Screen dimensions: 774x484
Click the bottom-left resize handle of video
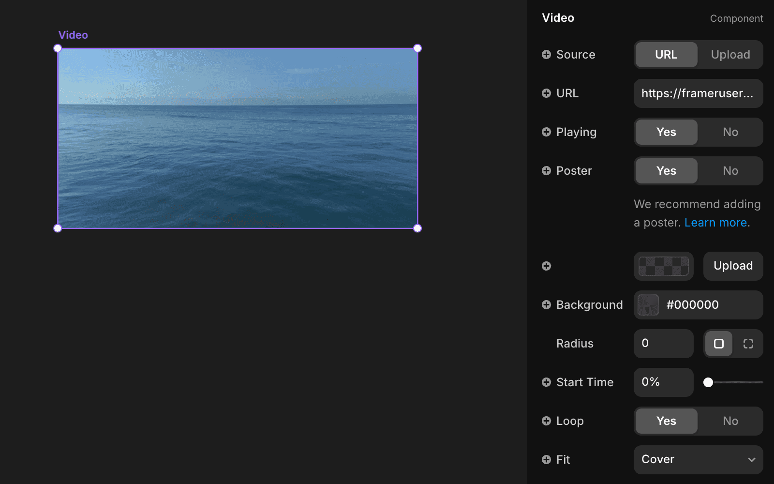coord(58,228)
